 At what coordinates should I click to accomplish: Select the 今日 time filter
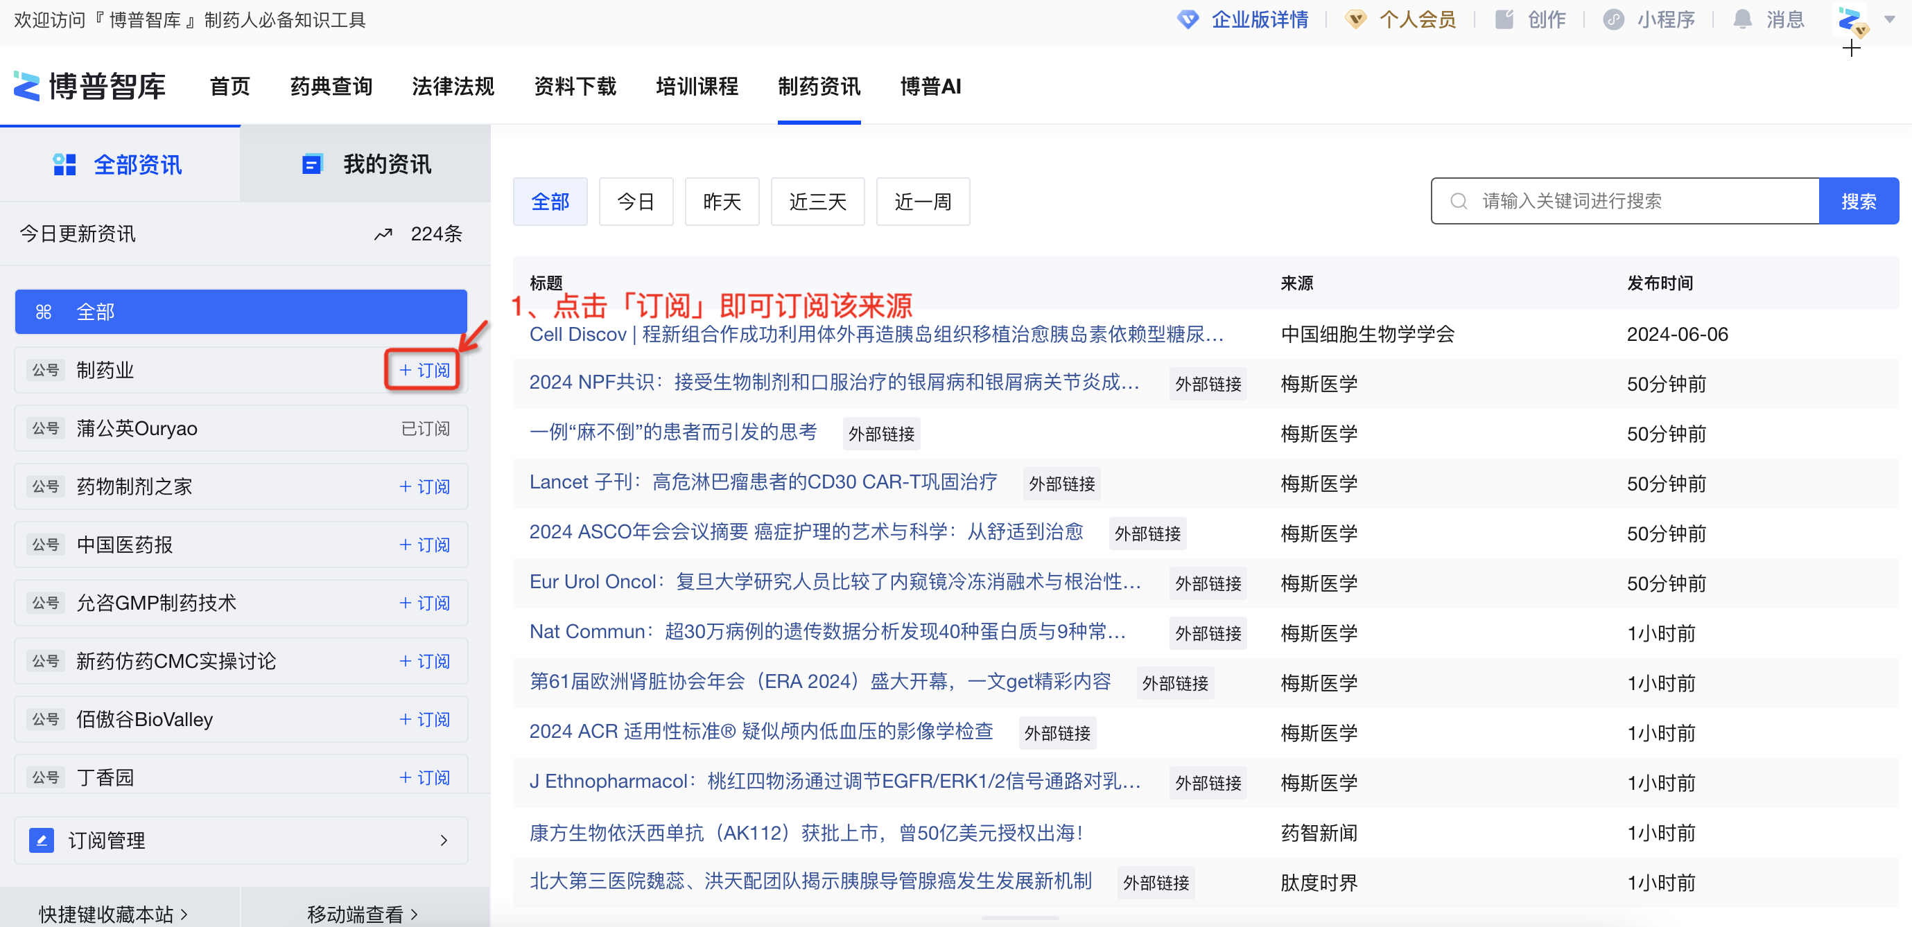[x=636, y=201]
